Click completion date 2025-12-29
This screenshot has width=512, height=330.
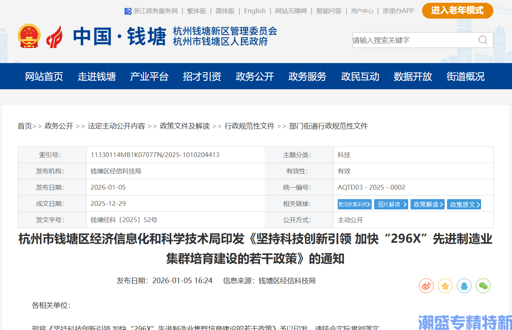(x=108, y=203)
